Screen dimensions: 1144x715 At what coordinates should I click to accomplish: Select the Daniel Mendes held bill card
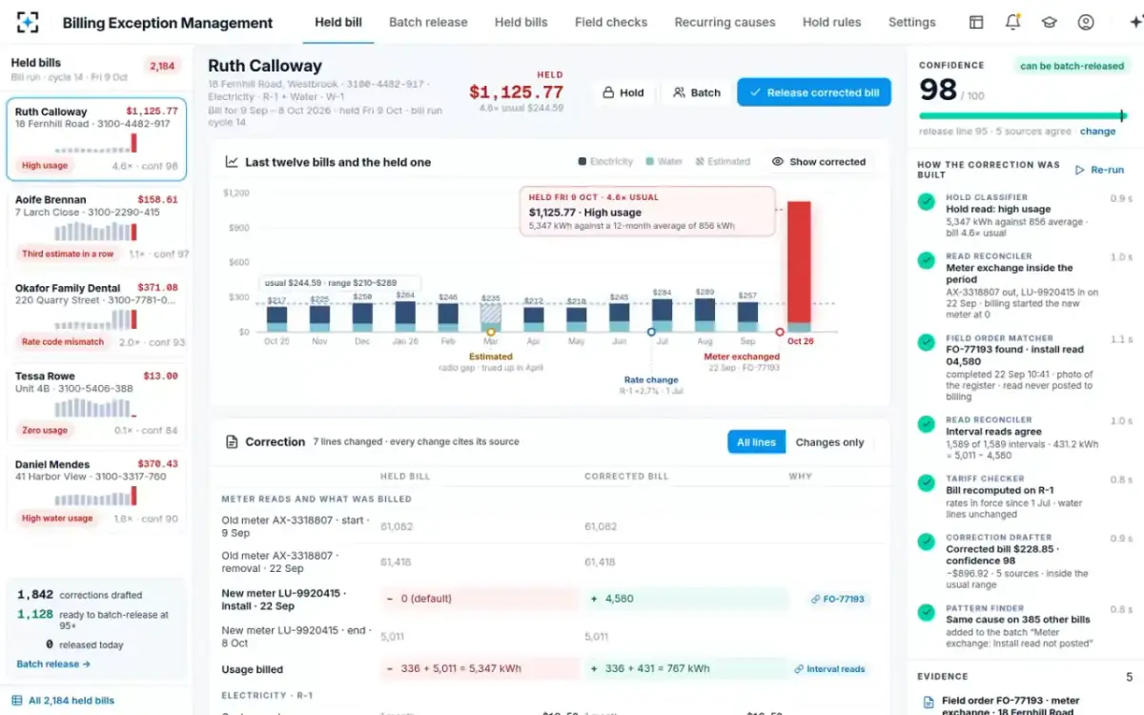pyautogui.click(x=96, y=493)
